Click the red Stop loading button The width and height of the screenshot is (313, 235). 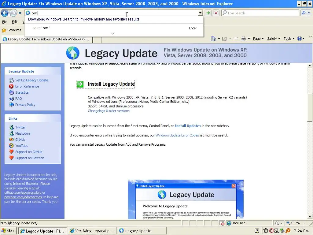[216, 13]
